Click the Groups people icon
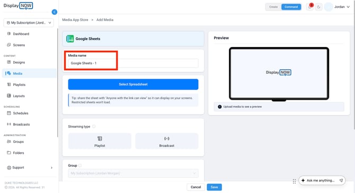The image size is (355, 193). point(9,141)
